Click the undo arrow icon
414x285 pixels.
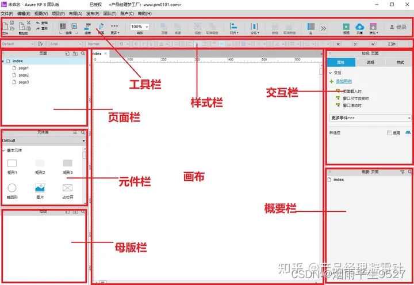(x=38, y=23)
